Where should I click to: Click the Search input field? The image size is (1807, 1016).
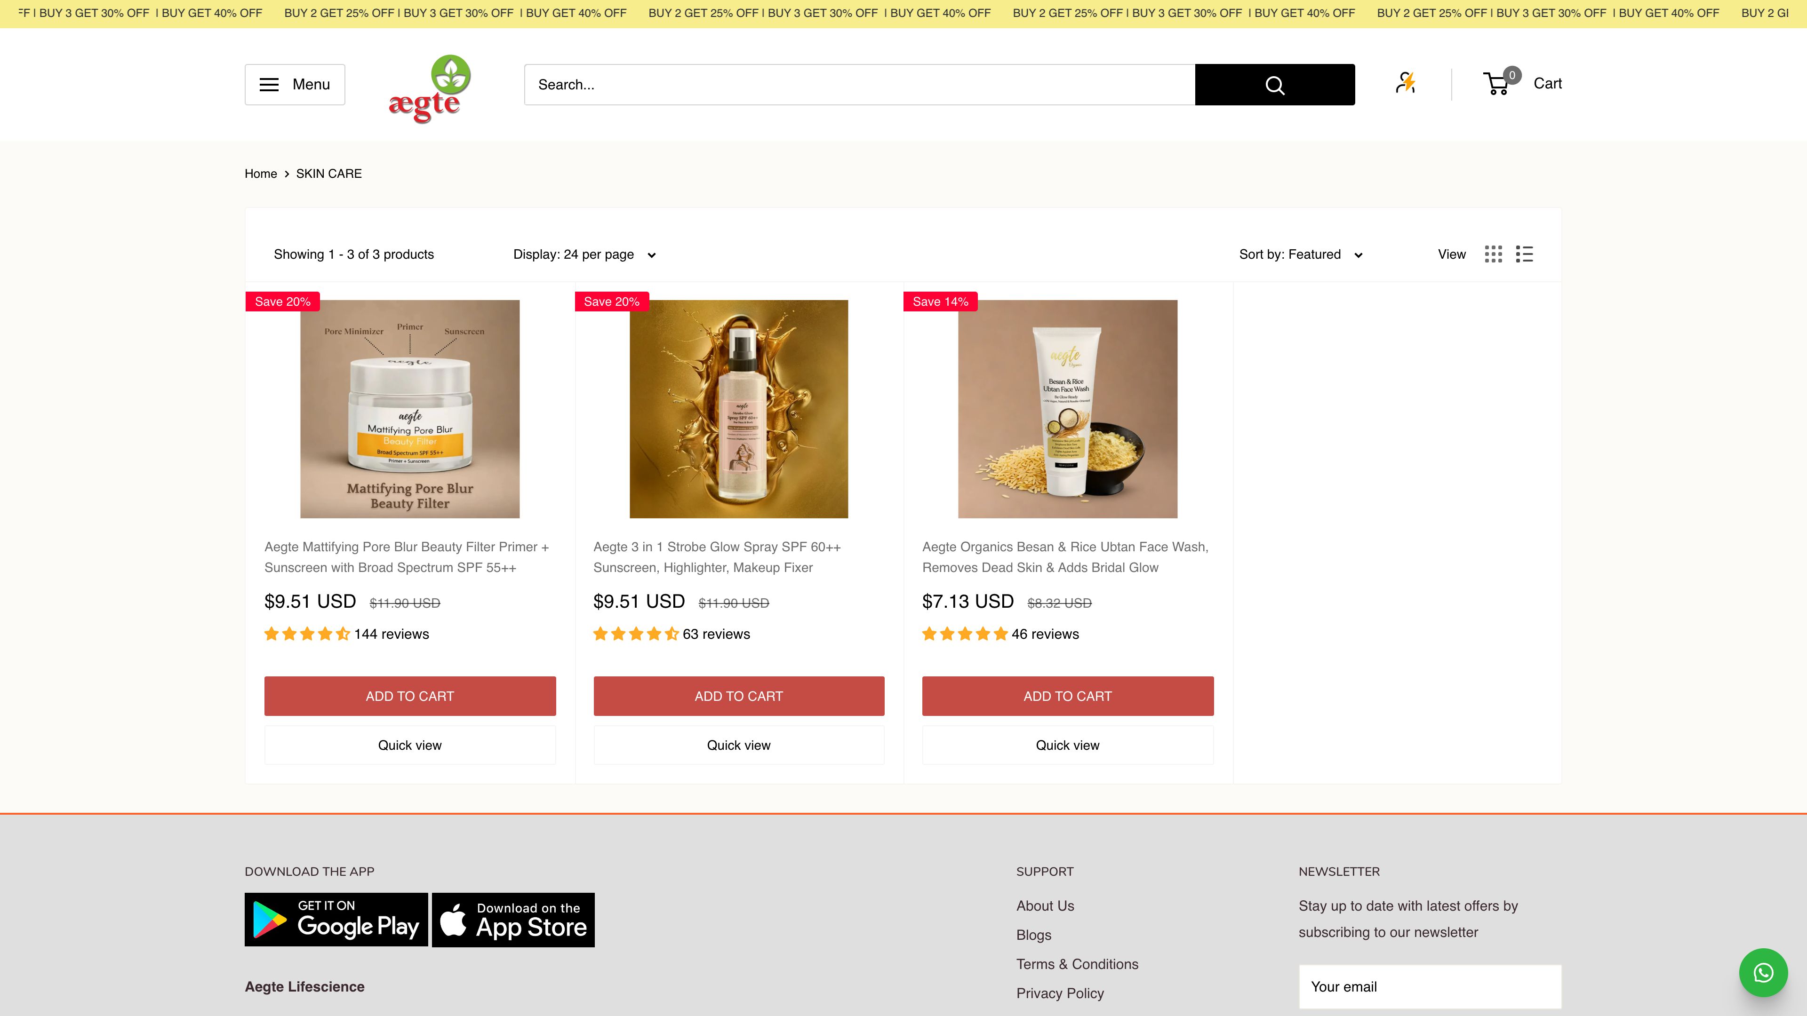859,85
